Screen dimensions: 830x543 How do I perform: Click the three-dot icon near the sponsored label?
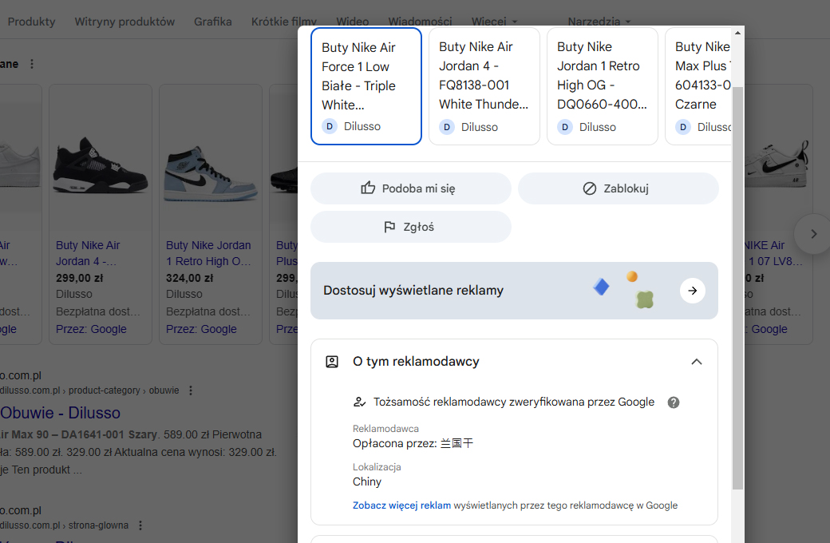click(x=32, y=64)
